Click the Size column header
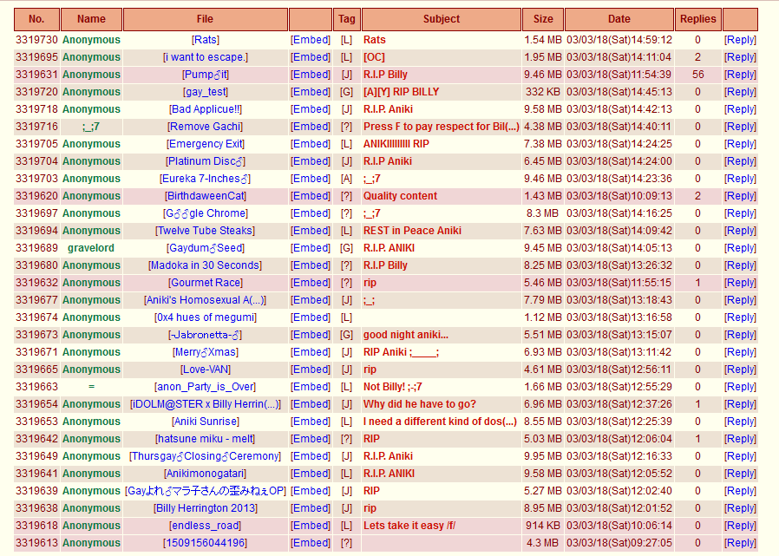779x556 pixels. 542,19
